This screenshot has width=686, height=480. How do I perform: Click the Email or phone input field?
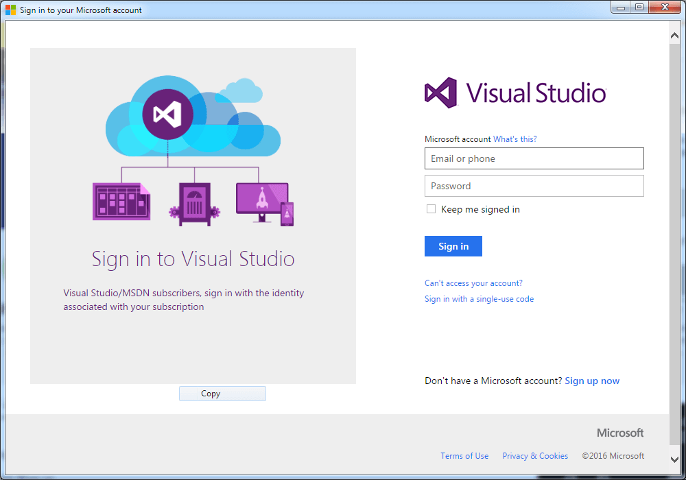click(534, 158)
